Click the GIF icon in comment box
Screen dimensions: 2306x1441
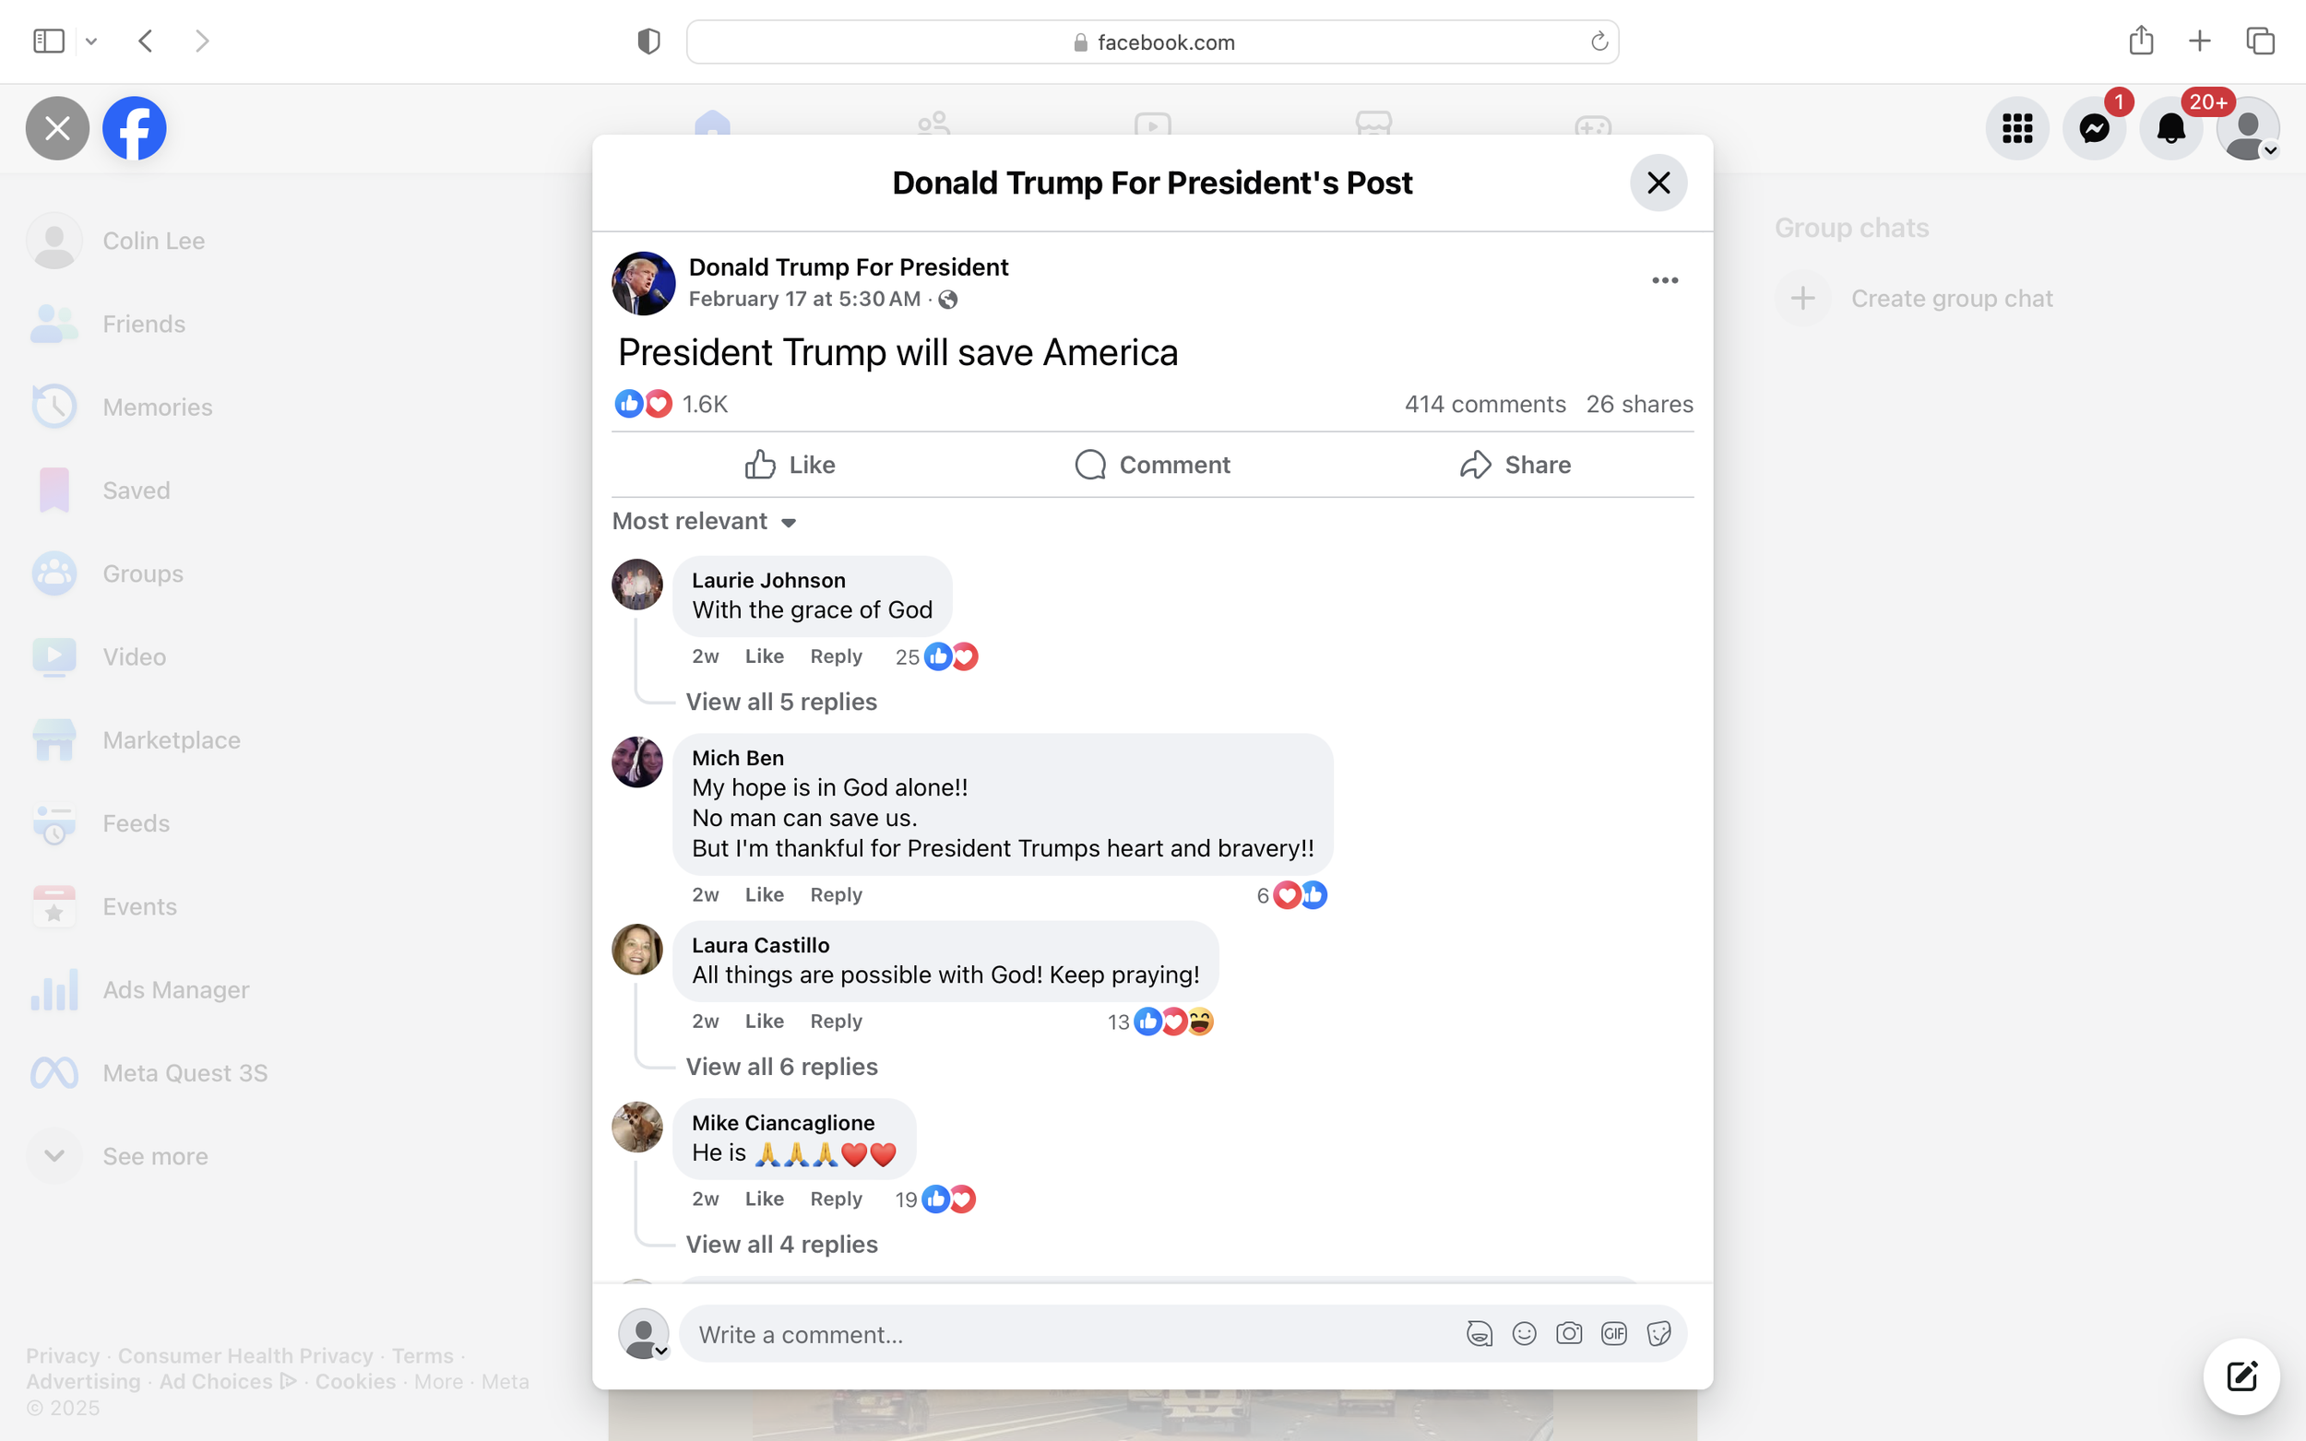click(x=1614, y=1333)
